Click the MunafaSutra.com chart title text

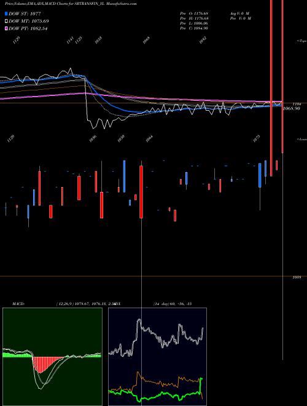[x=70, y=4]
